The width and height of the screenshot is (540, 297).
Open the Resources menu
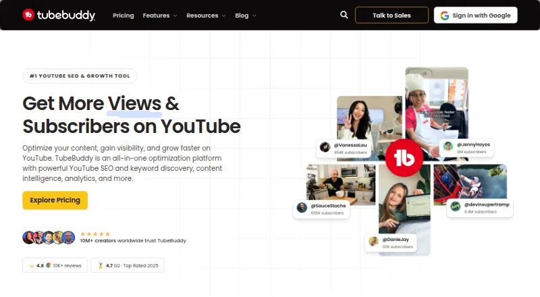pyautogui.click(x=206, y=16)
